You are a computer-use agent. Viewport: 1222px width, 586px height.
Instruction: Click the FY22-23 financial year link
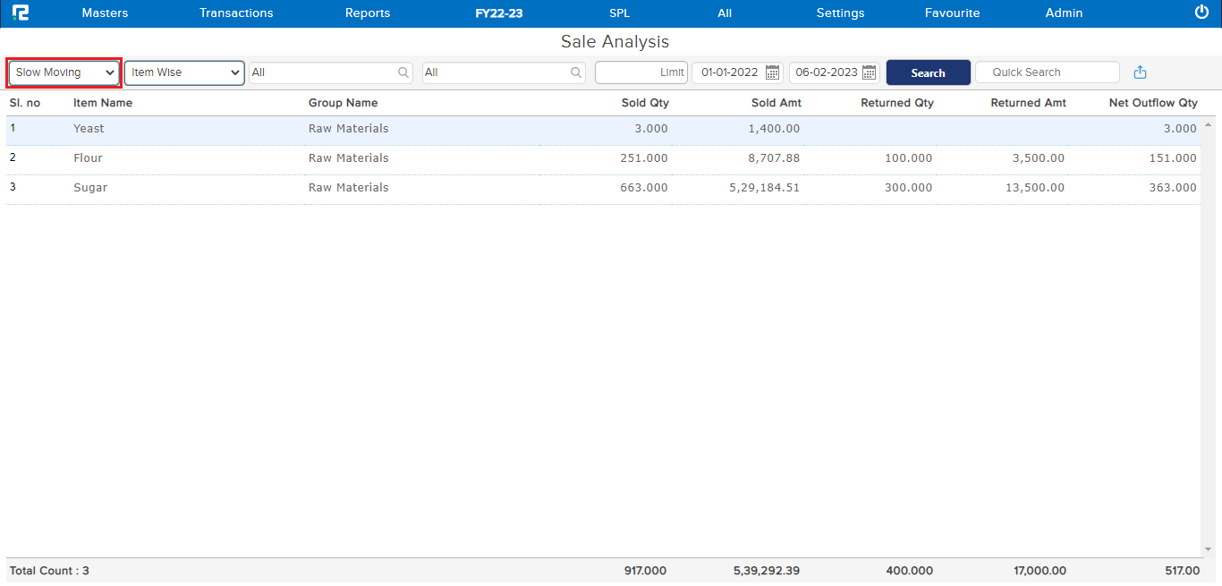pyautogui.click(x=498, y=13)
